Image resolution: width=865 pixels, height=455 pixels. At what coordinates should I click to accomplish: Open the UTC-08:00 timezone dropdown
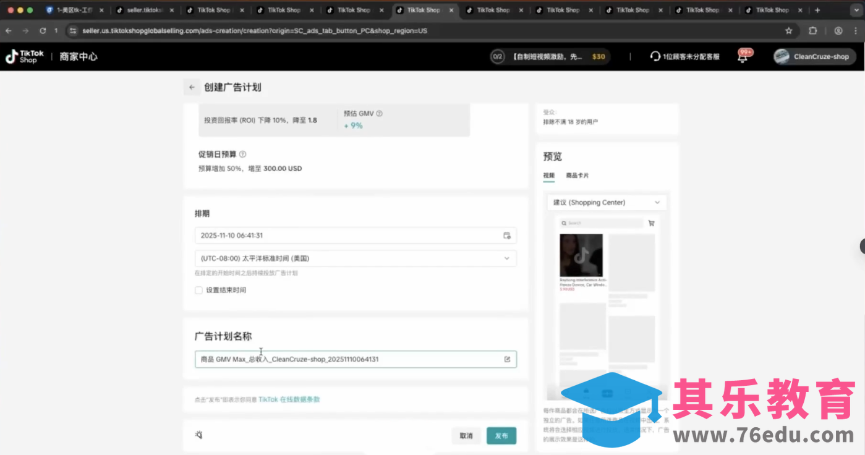(x=356, y=258)
